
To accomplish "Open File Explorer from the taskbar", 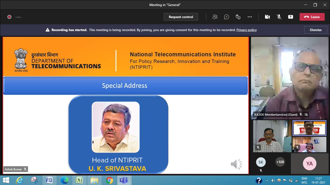I will 94,180.
